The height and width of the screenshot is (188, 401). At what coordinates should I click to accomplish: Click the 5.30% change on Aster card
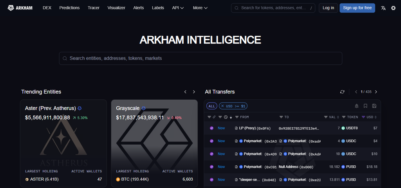coord(80,118)
